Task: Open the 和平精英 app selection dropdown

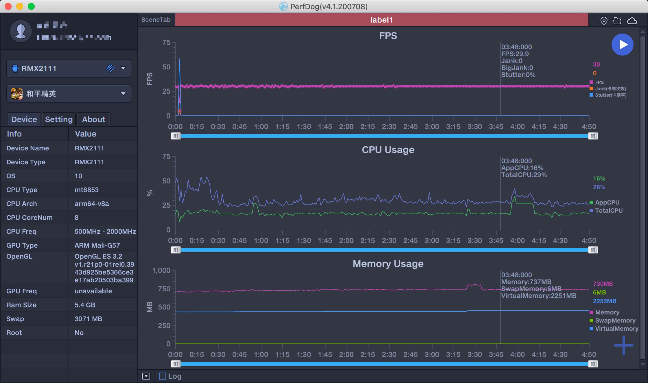Action: (123, 94)
